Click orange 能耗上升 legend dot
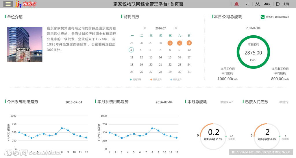 [151, 79]
